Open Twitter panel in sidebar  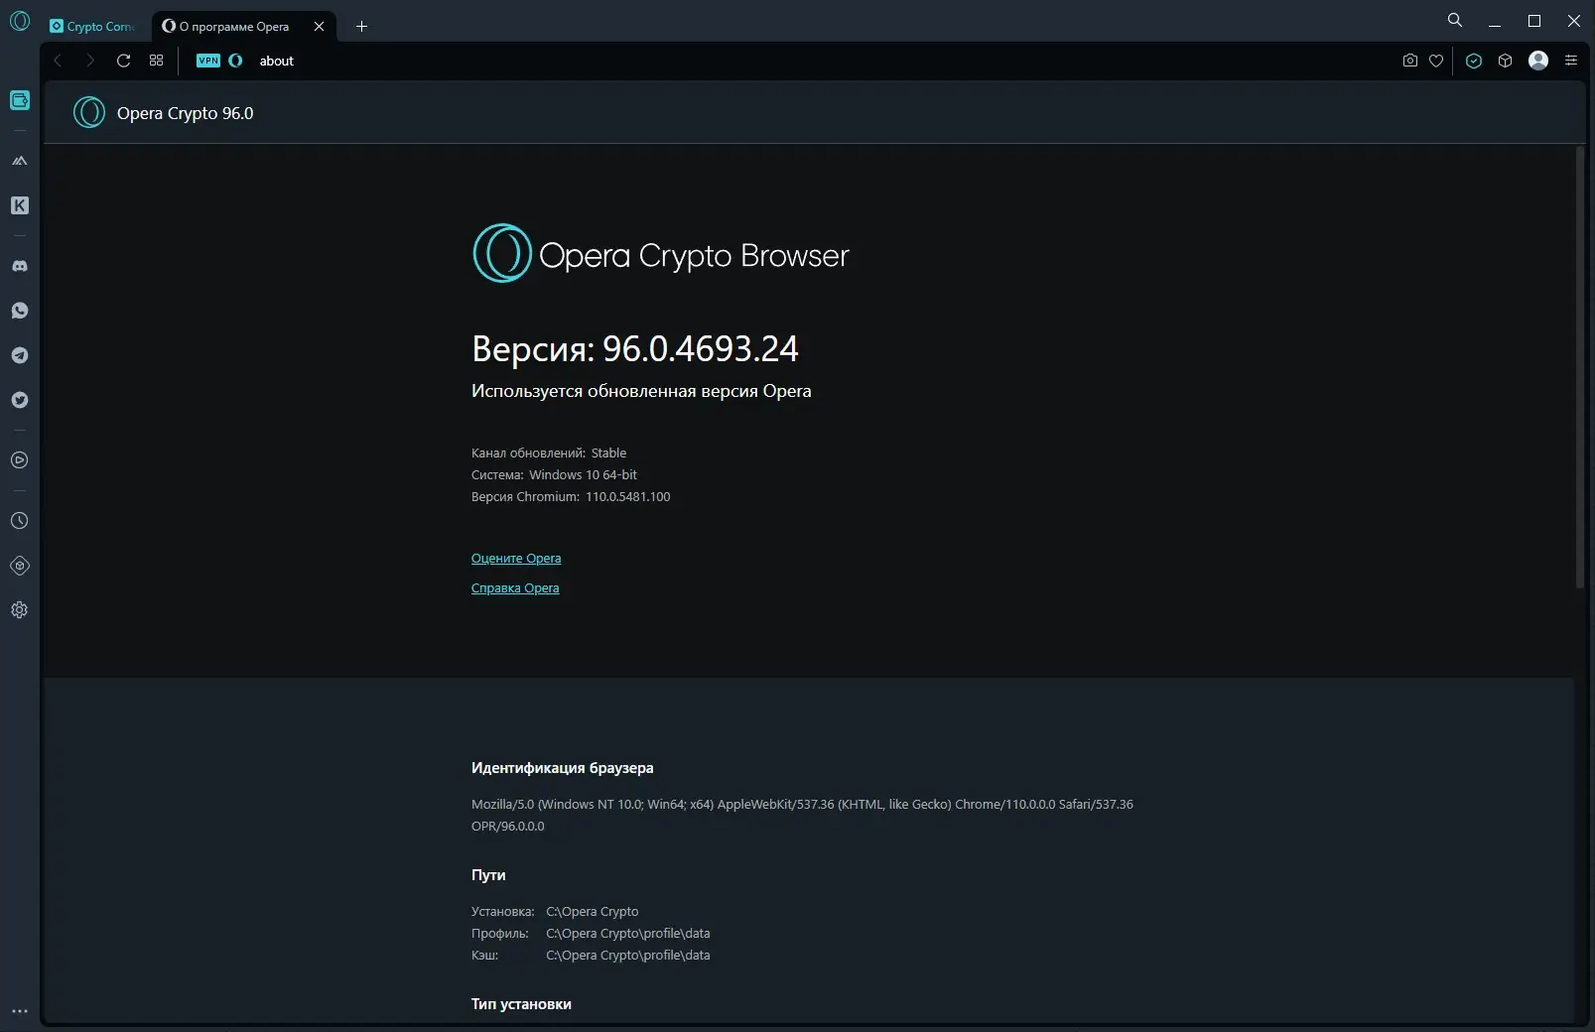20,400
